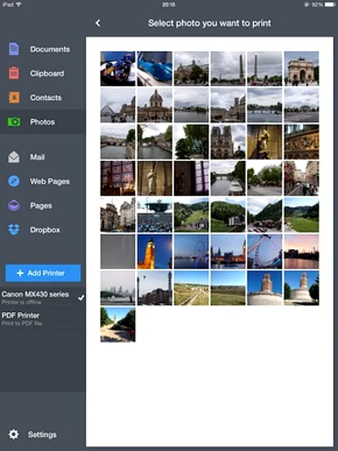
Task: Select the Arc de Triomphe photo thumbnail
Action: 301,69
